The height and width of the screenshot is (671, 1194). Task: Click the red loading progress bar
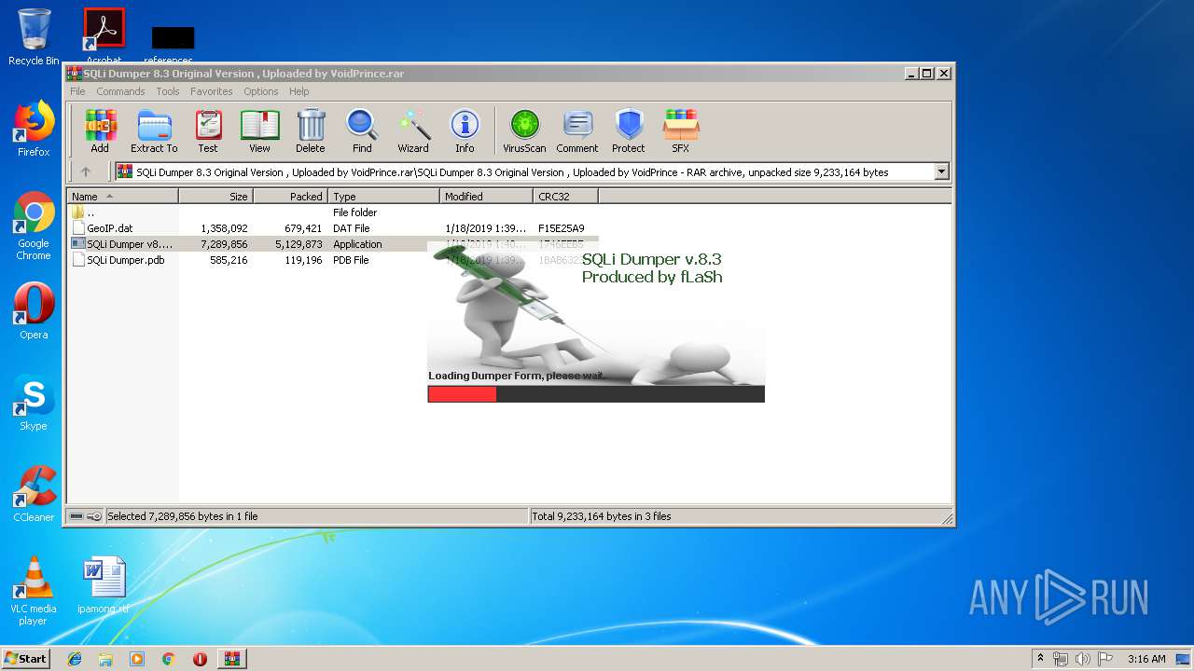462,394
